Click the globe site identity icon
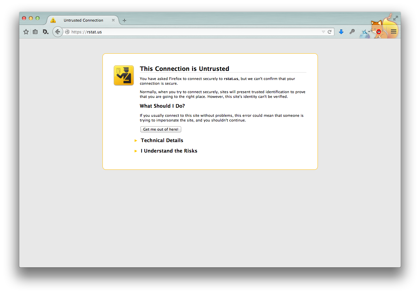The height and width of the screenshot is (294, 420). coord(67,32)
